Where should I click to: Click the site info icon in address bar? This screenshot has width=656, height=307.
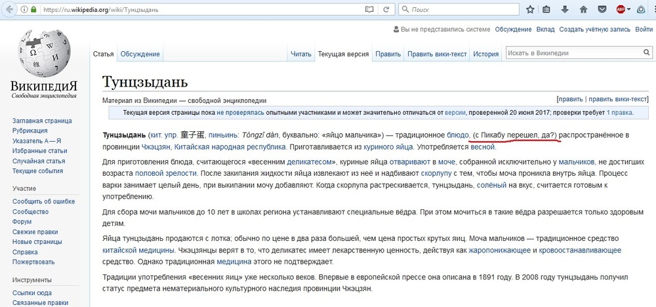click(24, 9)
